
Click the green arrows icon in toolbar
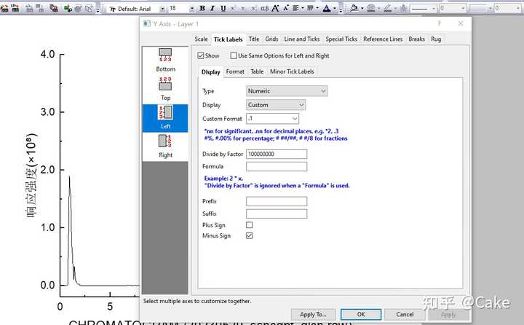(x=68, y=8)
